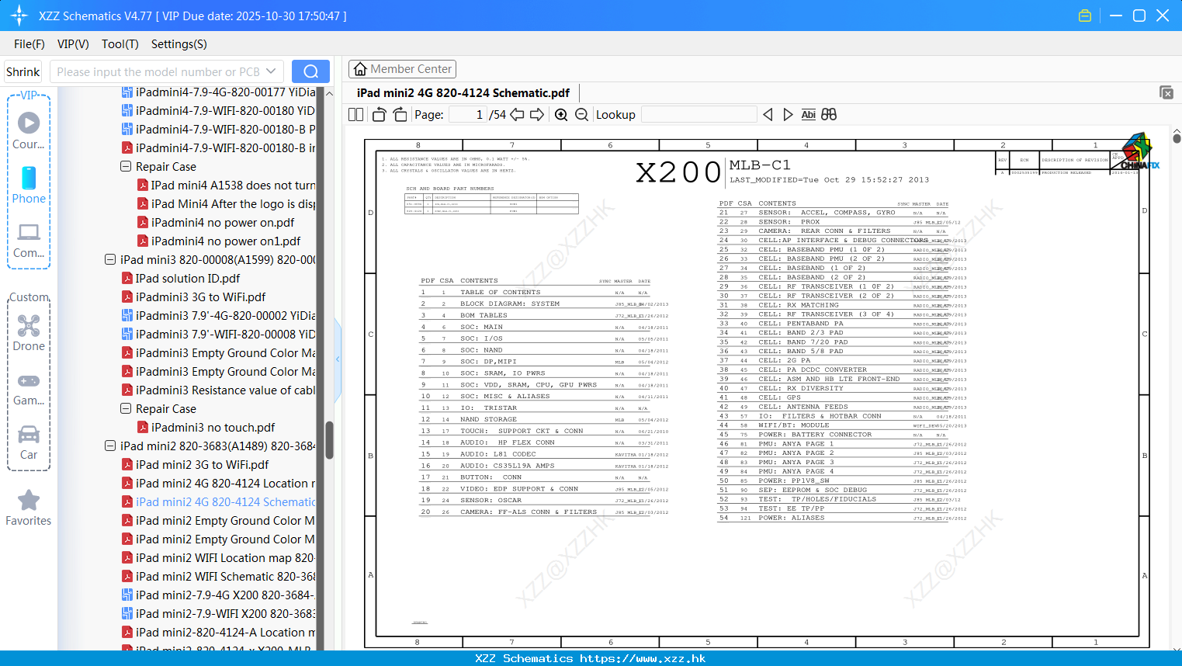Open the VIP(V) menu
Viewport: 1182px width, 666px height.
(x=73, y=44)
